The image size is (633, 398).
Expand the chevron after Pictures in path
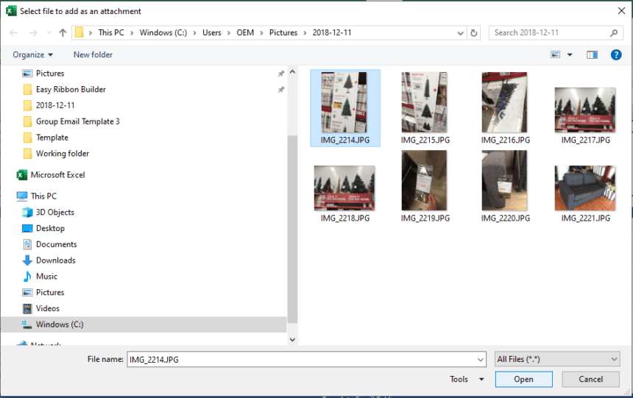305,32
